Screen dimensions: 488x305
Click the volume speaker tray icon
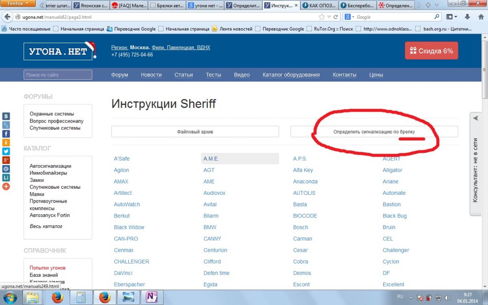(447, 298)
